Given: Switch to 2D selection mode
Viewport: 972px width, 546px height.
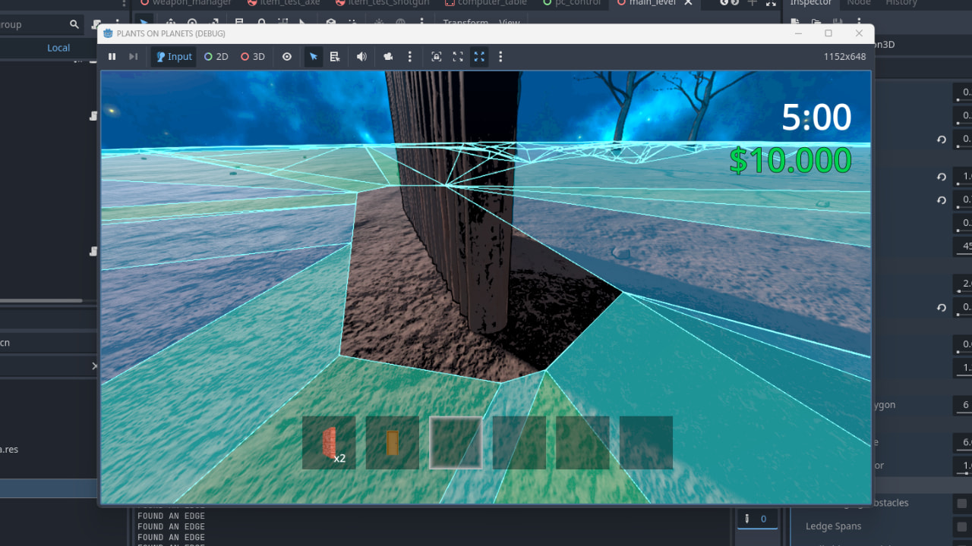Looking at the screenshot, I should [216, 57].
